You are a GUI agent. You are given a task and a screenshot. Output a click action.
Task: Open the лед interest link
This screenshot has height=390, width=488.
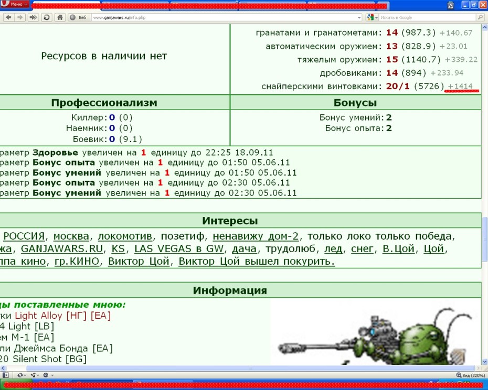tap(333, 249)
